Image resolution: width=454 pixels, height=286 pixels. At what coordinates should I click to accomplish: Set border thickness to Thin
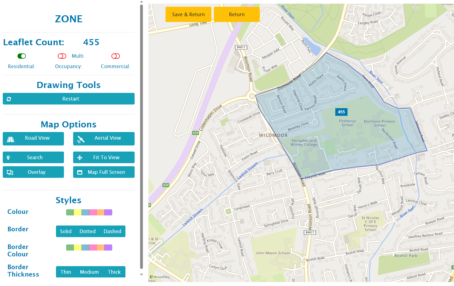click(x=66, y=272)
